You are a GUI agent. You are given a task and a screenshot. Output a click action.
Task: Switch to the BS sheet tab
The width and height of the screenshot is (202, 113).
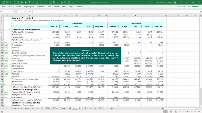[x=80, y=108]
